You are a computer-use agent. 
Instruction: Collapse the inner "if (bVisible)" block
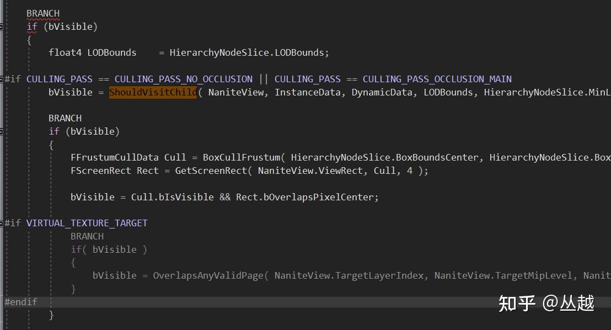(x=2, y=131)
